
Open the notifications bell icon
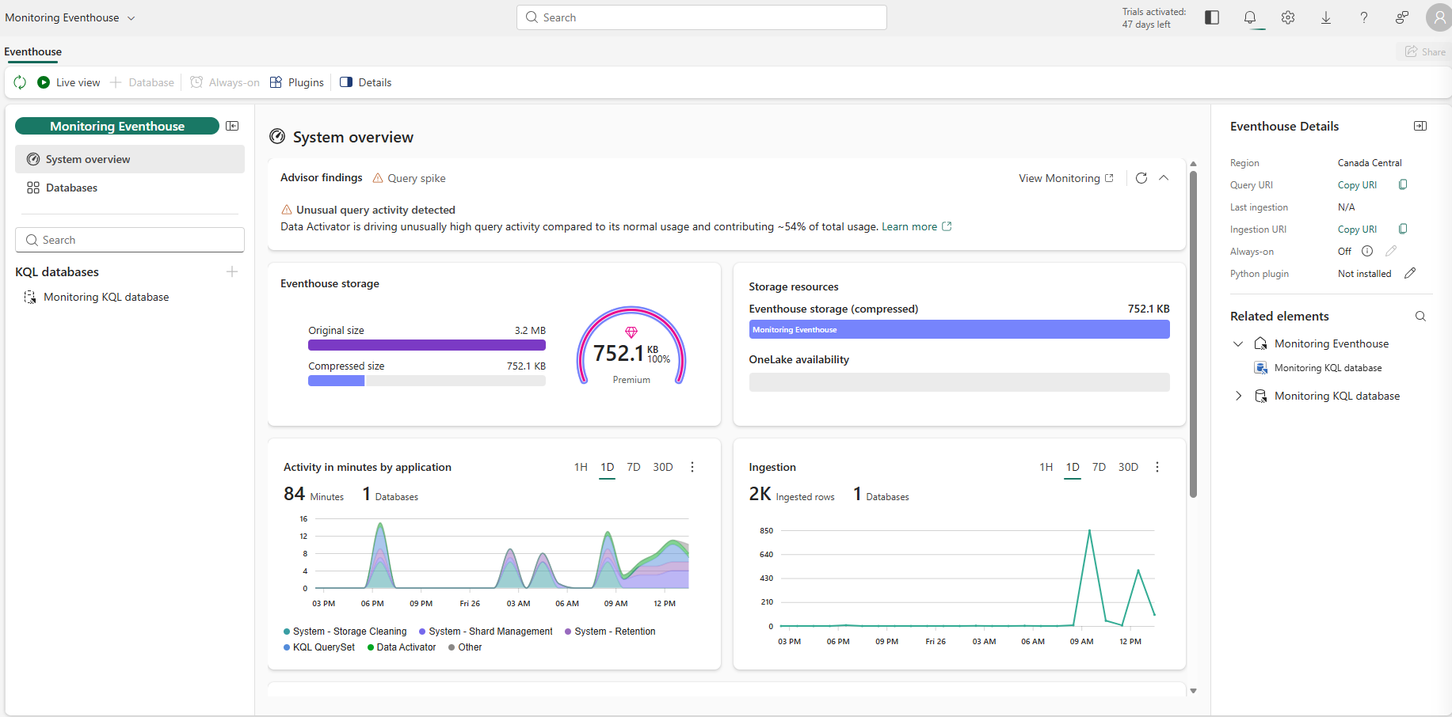pos(1250,17)
